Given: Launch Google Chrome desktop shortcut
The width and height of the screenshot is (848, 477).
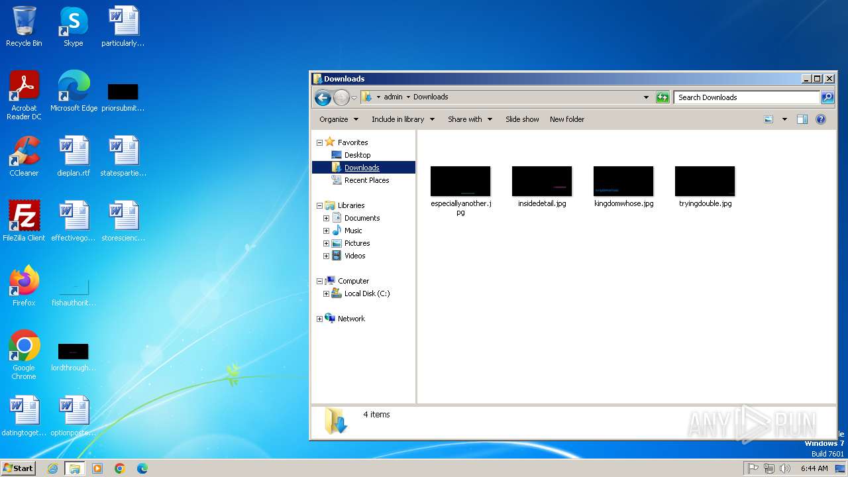Looking at the screenshot, I should tap(24, 355).
